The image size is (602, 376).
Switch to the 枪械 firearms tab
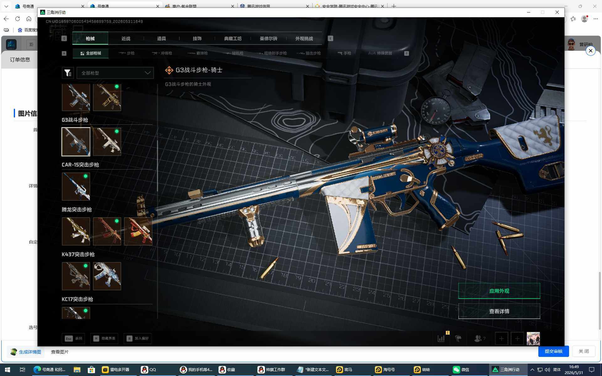tap(90, 39)
